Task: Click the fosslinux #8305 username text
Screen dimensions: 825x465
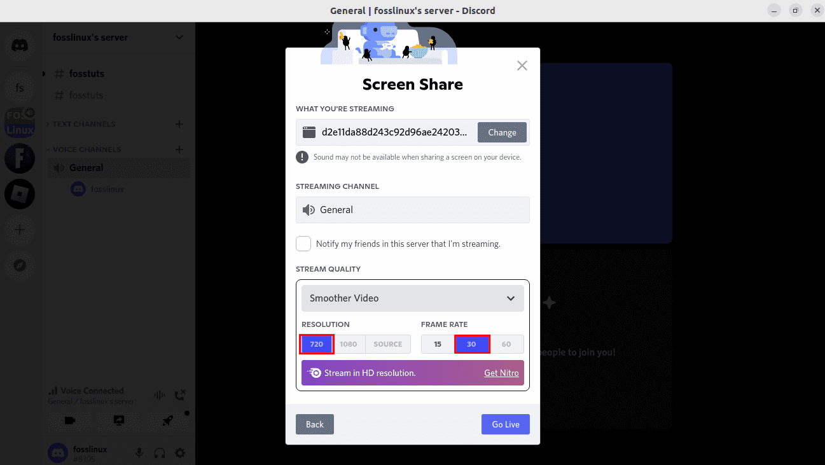Action: [x=90, y=454]
